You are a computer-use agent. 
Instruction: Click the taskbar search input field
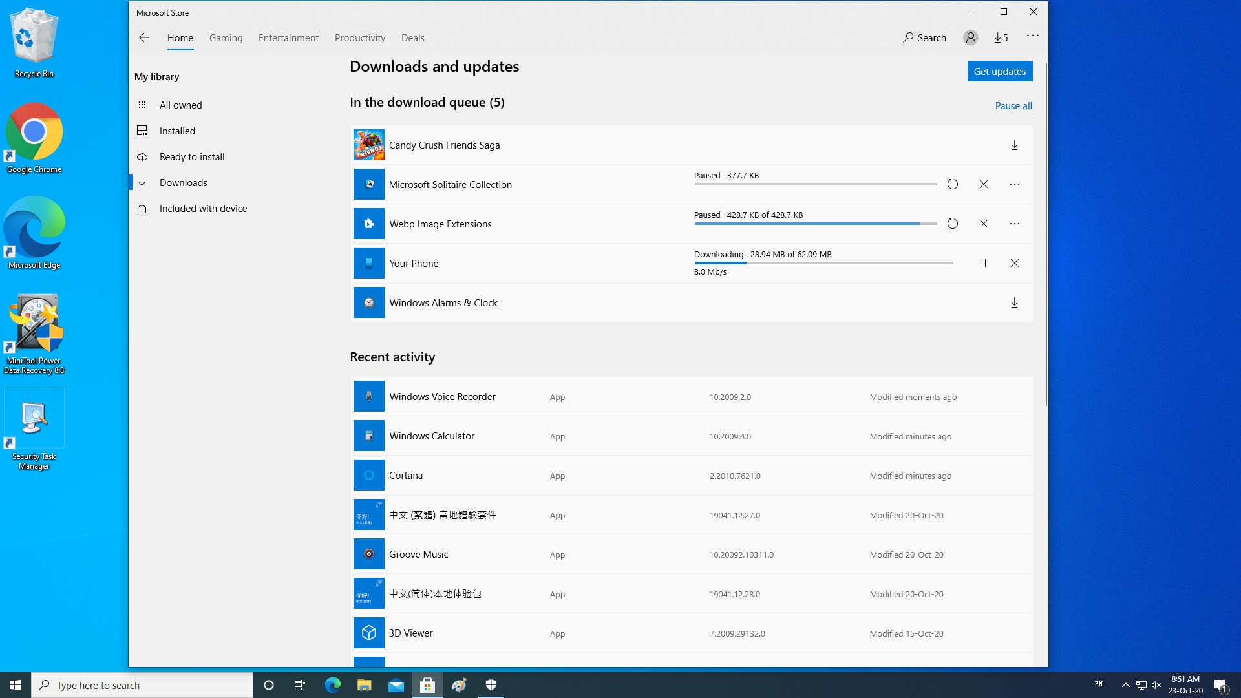pyautogui.click(x=142, y=685)
